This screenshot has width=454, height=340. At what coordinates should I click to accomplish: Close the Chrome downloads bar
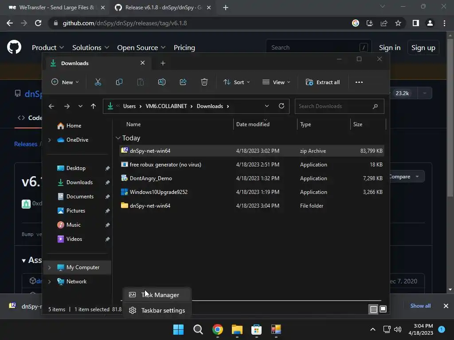(x=446, y=306)
